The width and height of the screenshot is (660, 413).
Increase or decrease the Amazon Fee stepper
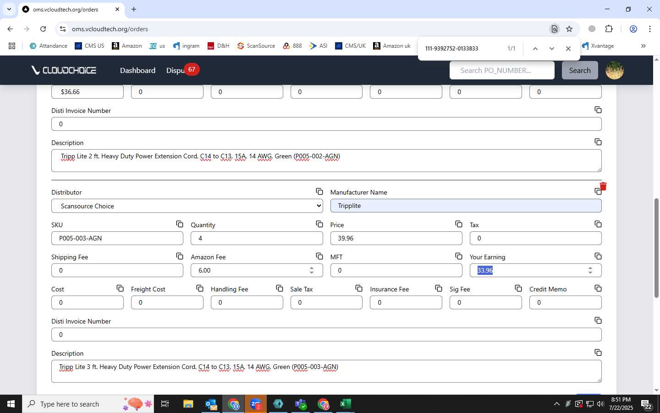click(x=312, y=270)
